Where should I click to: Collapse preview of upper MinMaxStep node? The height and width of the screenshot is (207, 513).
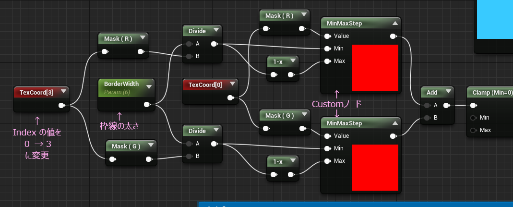(x=395, y=23)
